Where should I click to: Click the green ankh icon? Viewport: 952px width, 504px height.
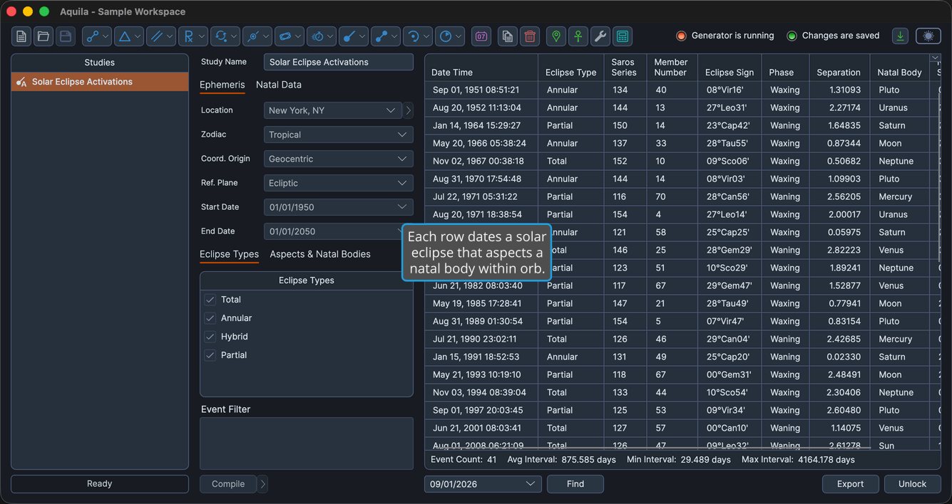point(578,36)
